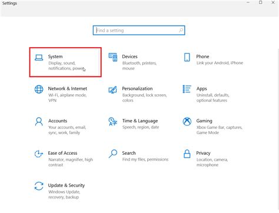Image resolution: width=279 pixels, height=213 pixels.
Task: Focus the Find a setting field
Action: click(139, 31)
